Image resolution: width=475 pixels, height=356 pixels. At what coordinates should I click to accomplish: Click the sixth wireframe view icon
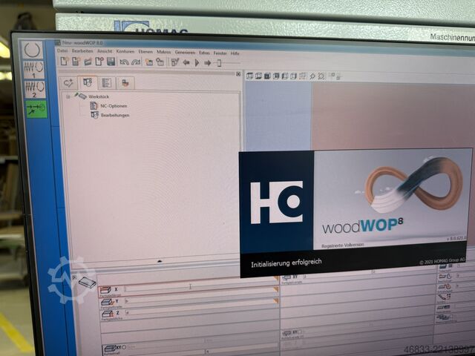(x=294, y=76)
